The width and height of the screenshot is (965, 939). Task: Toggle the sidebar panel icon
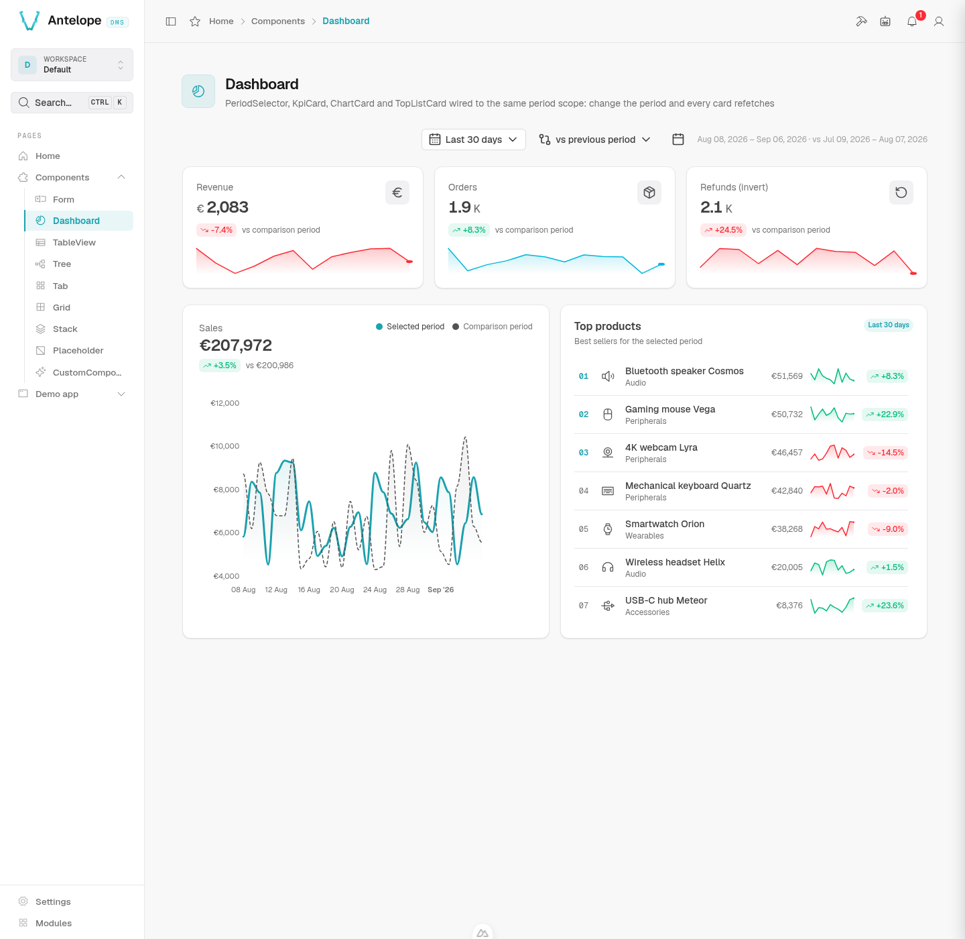click(171, 21)
